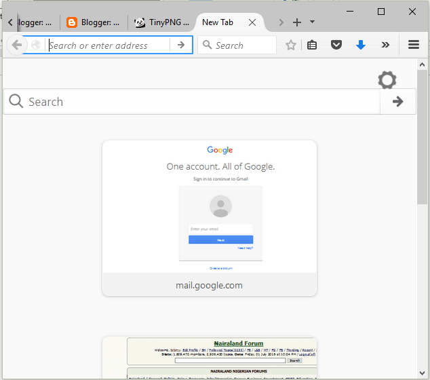Close the Firefox window

[412, 12]
